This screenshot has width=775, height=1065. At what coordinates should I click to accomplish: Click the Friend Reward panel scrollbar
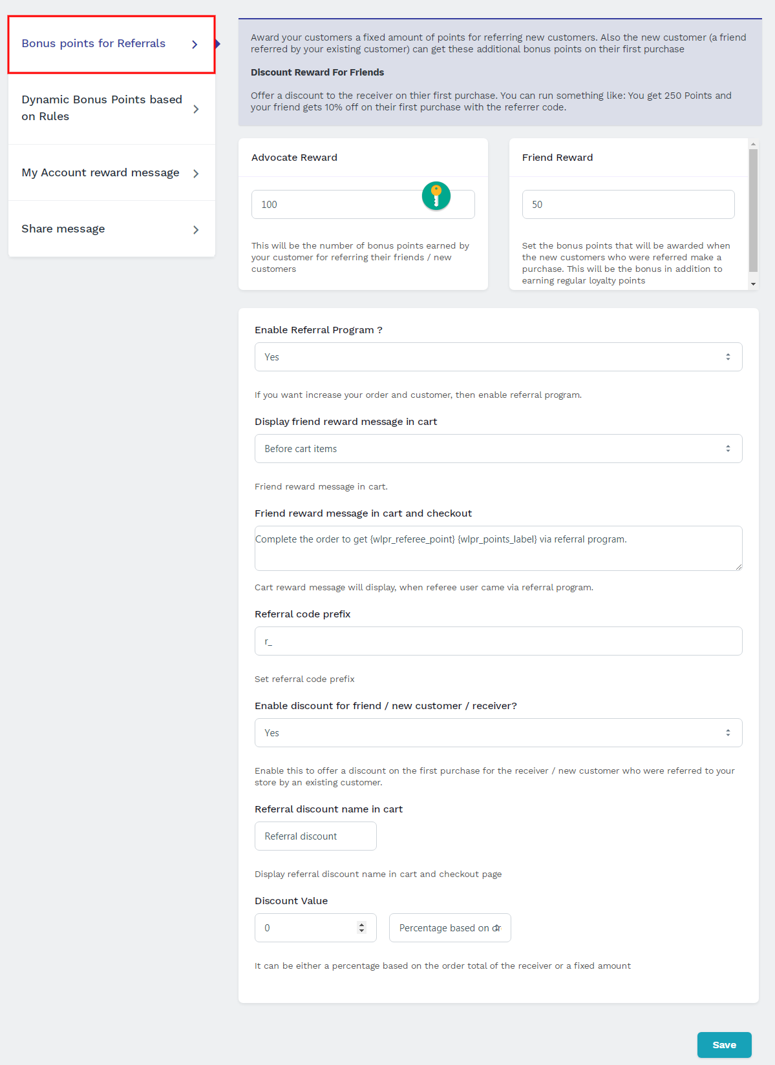click(753, 211)
